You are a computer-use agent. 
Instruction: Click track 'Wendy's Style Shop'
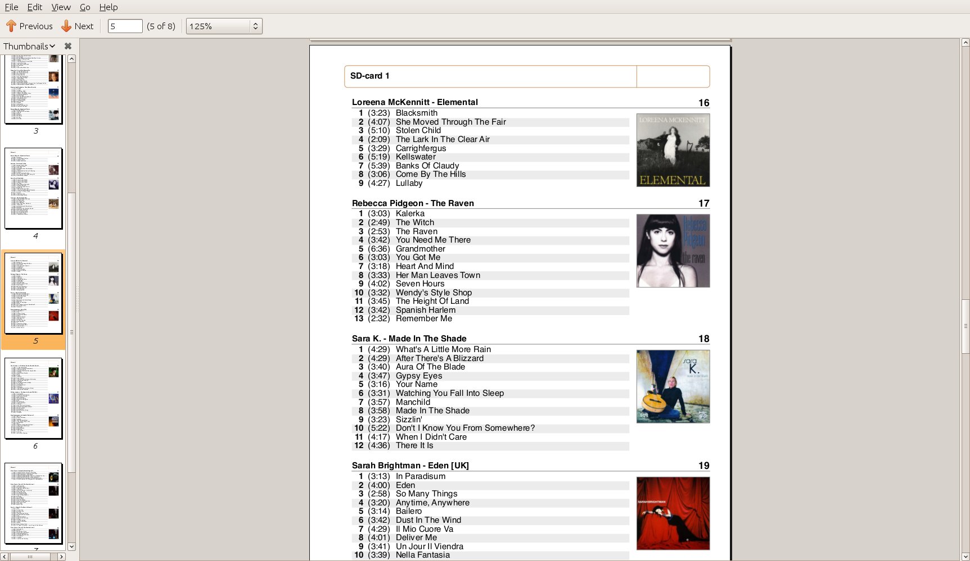434,293
